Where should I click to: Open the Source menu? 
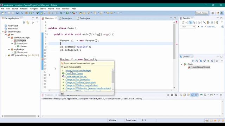[x=15, y=9]
